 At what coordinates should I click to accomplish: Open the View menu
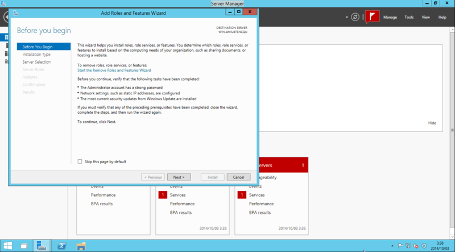click(425, 17)
